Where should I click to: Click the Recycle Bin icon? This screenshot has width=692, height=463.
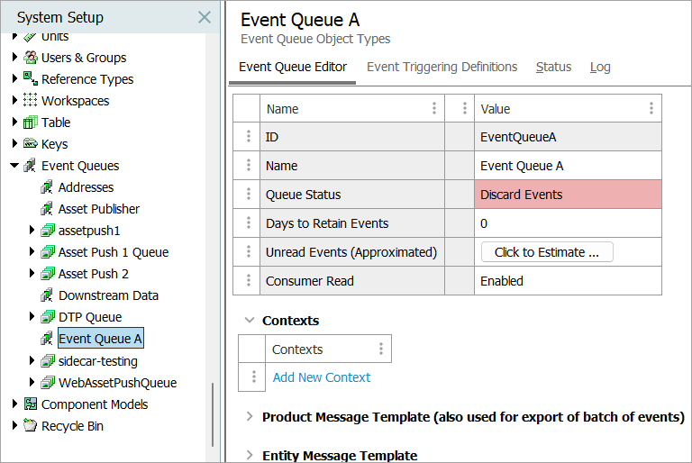coord(31,426)
